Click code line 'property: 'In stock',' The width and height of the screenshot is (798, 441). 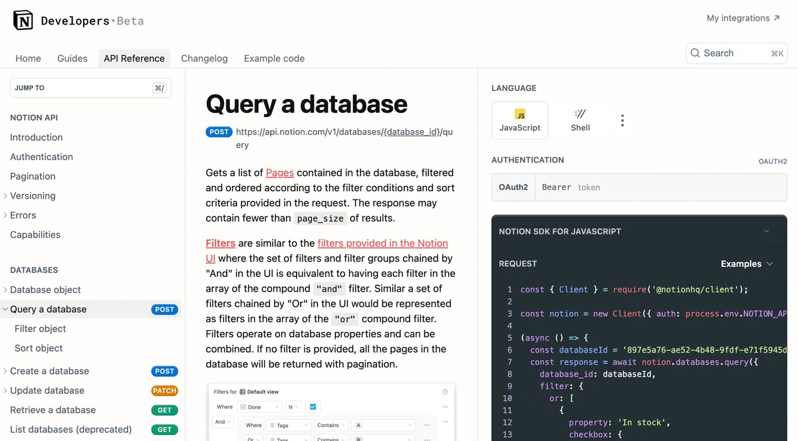pos(620,422)
